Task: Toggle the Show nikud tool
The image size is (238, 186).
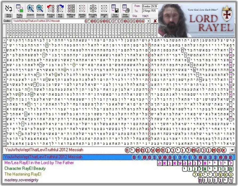Action: [x=9, y=11]
